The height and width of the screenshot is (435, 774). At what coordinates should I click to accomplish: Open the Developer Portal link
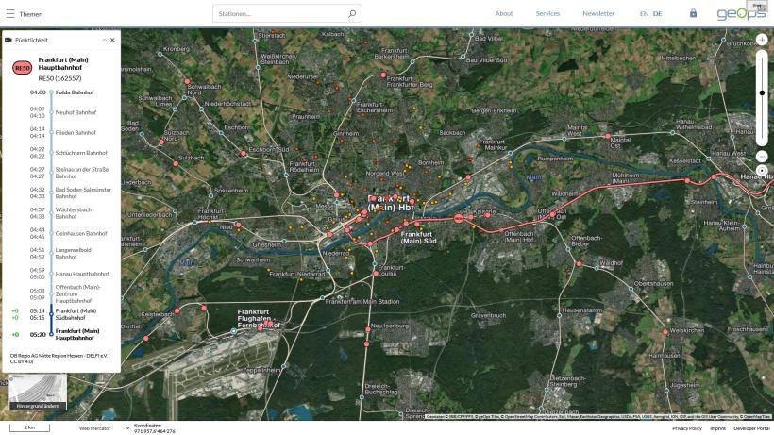[x=751, y=428]
